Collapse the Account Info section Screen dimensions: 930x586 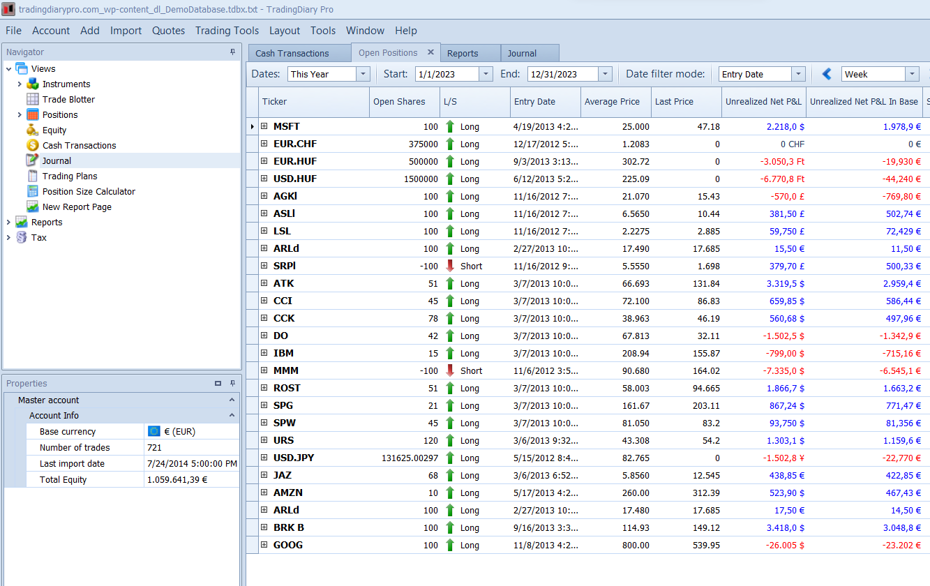pyautogui.click(x=232, y=415)
